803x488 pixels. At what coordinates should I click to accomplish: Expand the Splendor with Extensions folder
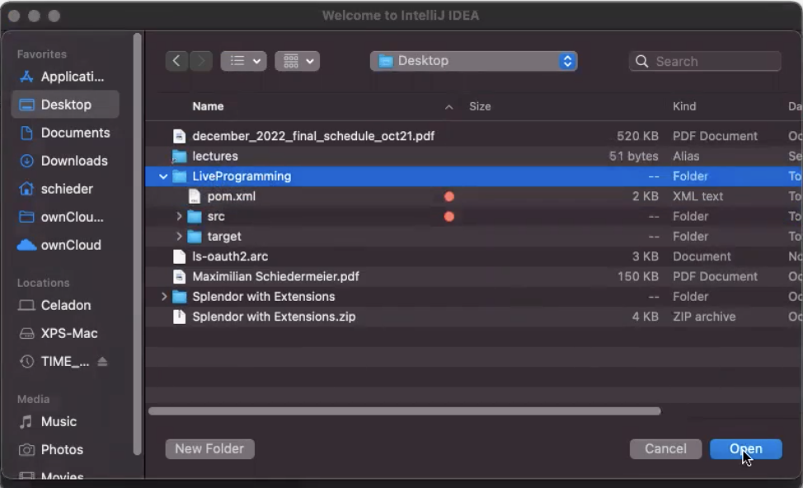tap(164, 297)
